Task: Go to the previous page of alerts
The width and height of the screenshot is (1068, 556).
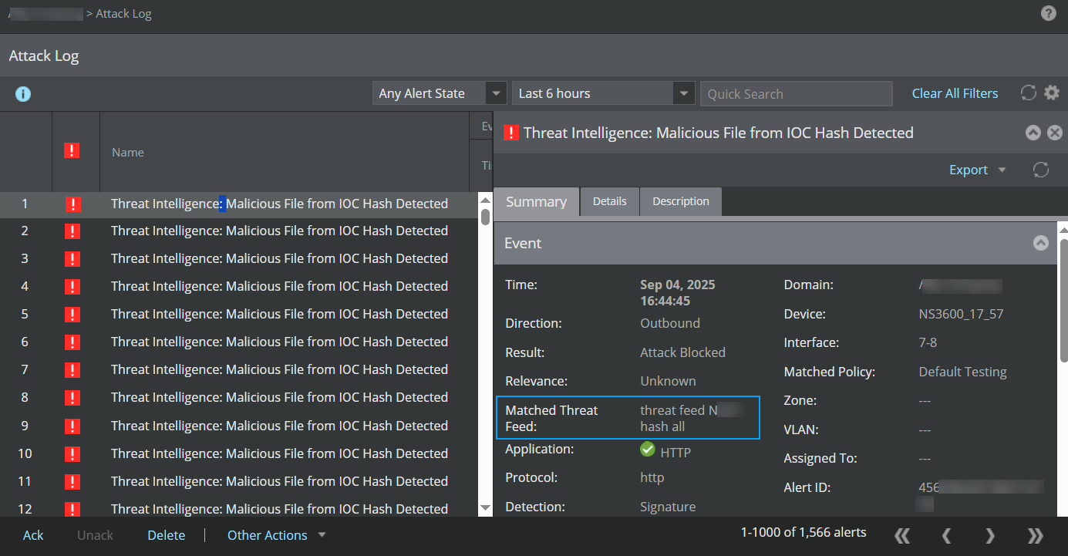Action: click(946, 535)
